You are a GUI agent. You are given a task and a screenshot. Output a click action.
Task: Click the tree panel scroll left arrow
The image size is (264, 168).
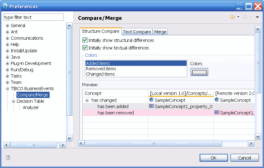7,145
